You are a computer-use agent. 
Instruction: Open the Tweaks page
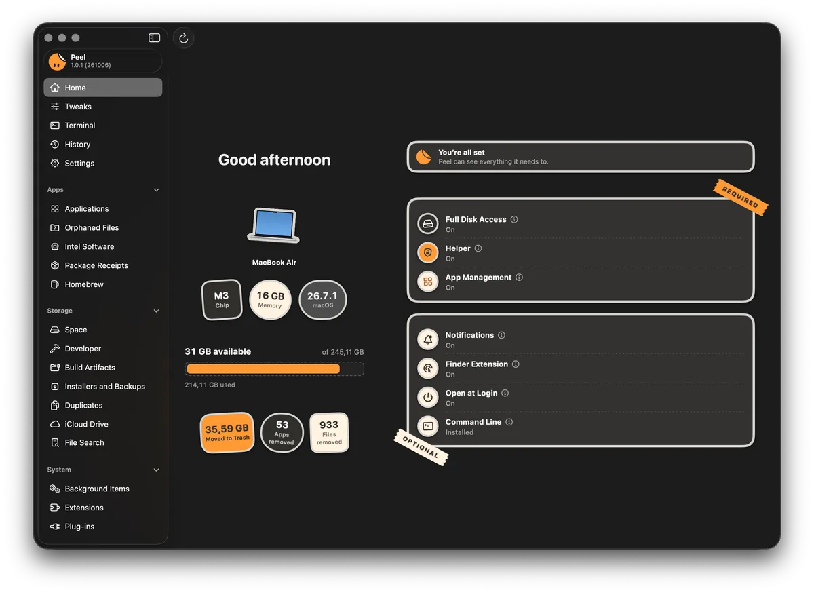click(x=103, y=107)
